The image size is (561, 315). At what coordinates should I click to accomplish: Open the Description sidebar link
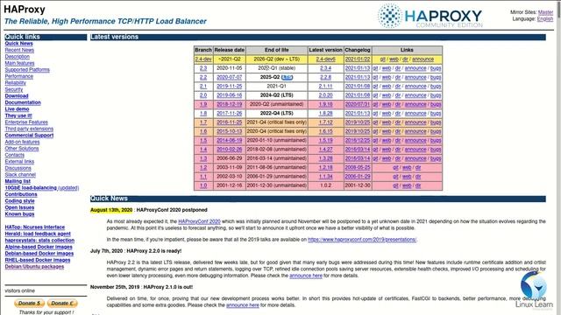[x=18, y=56]
